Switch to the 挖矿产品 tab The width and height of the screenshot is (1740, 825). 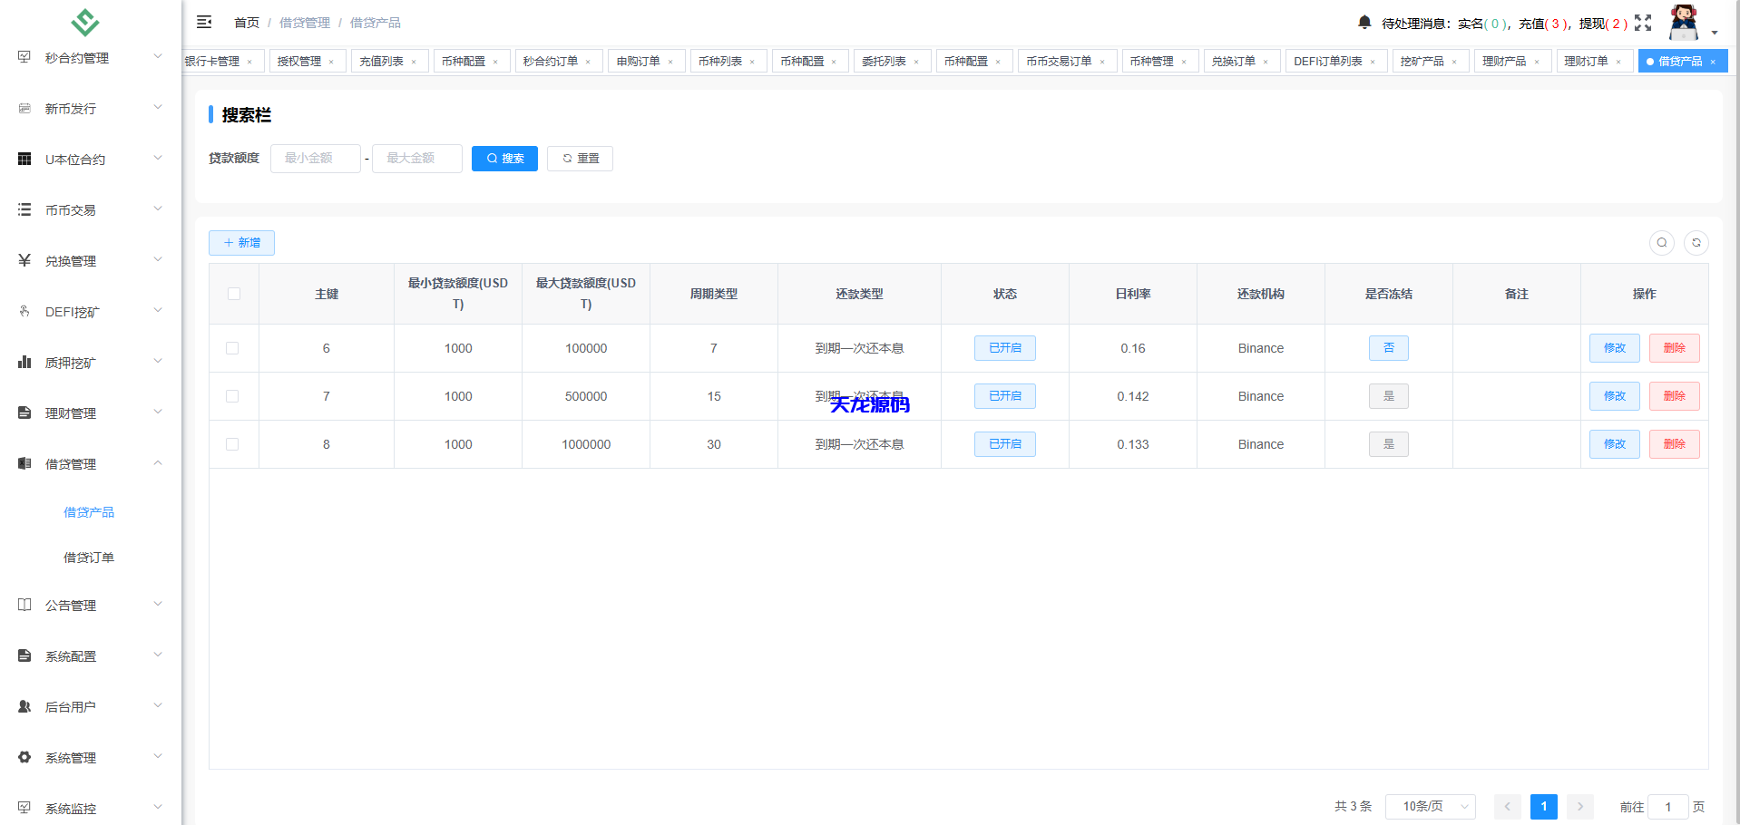click(1424, 61)
